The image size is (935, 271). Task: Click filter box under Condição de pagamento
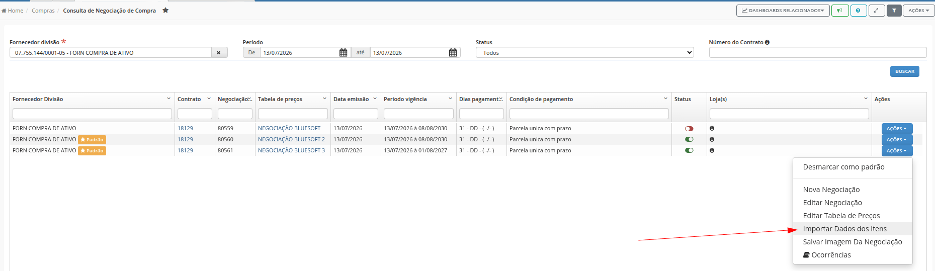[x=589, y=114]
